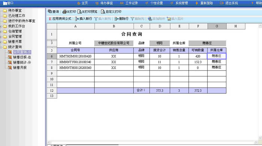
Task: Collapse the 统计查询 folder node
Action: [0, 47]
